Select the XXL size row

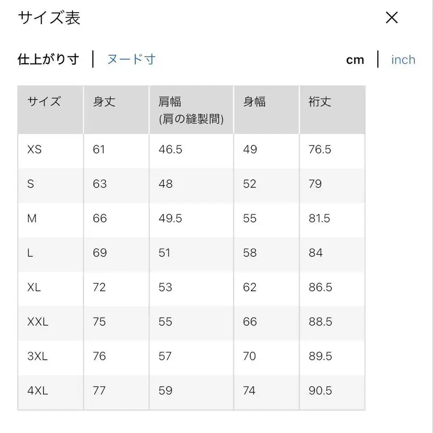click(38, 322)
